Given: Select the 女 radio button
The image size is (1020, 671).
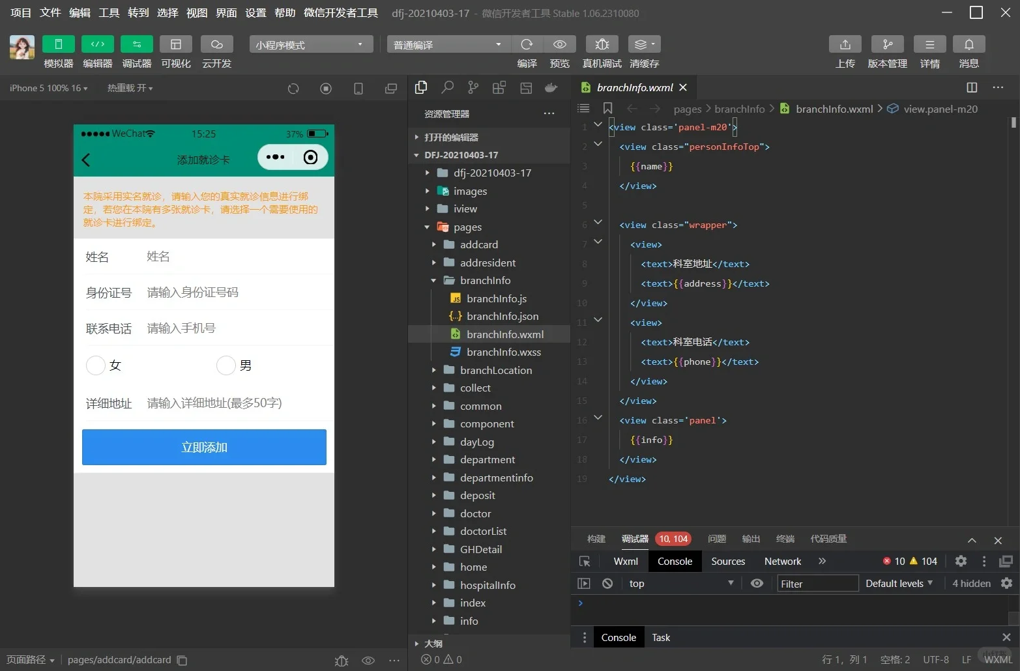Looking at the screenshot, I should click(x=96, y=365).
